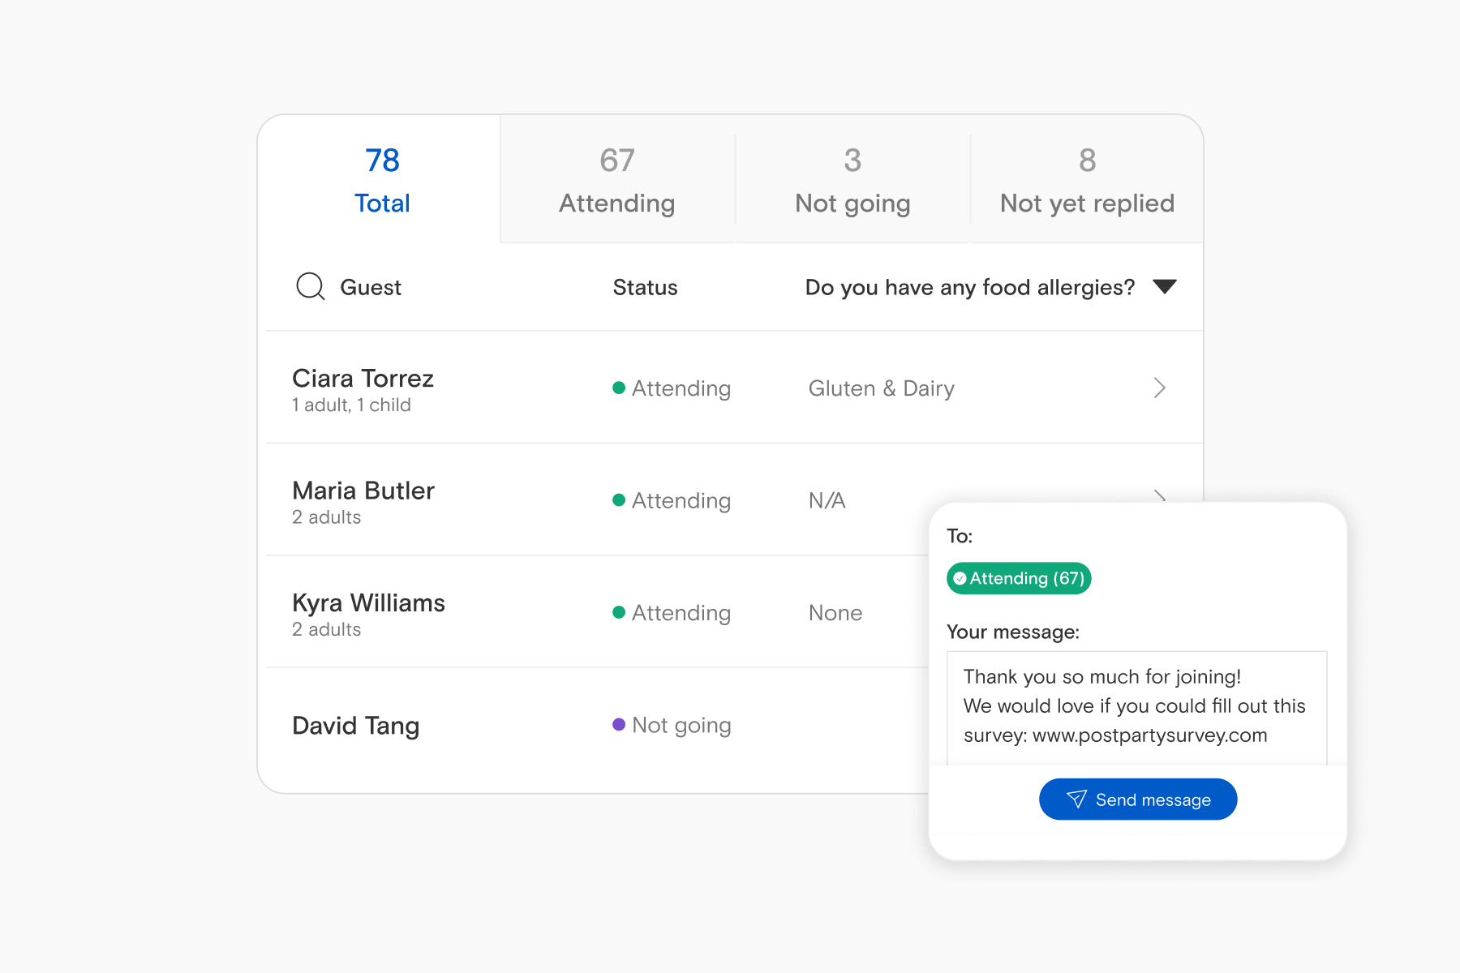Image resolution: width=1460 pixels, height=973 pixels.
Task: Open the Not yet replied tab
Action: point(1087,180)
